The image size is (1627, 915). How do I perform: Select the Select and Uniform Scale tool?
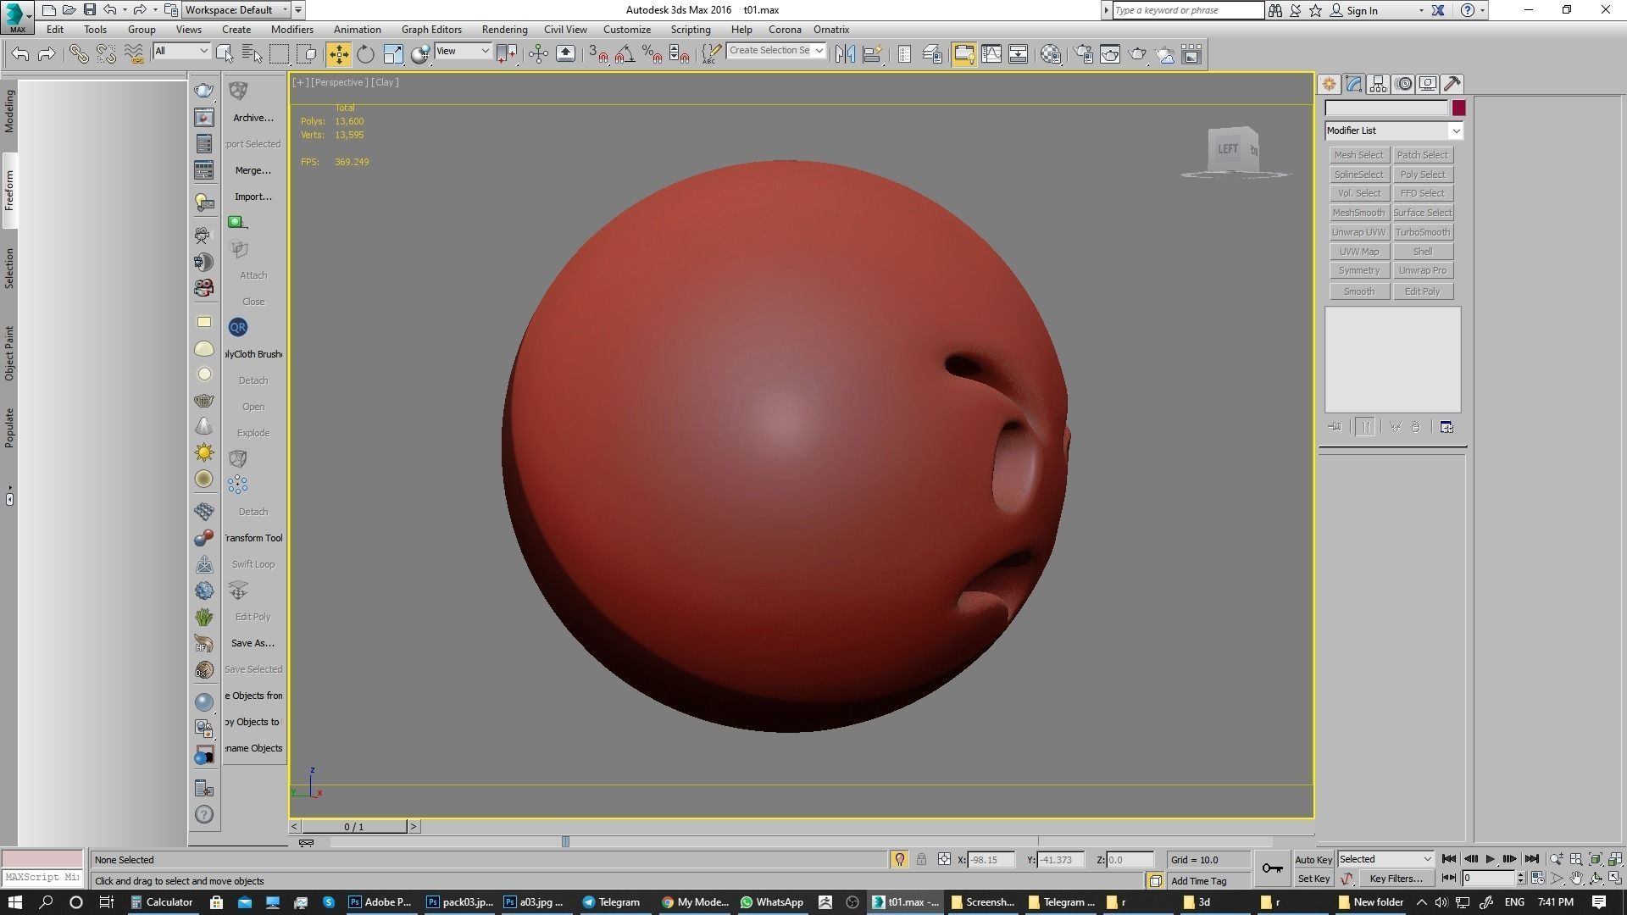[393, 54]
